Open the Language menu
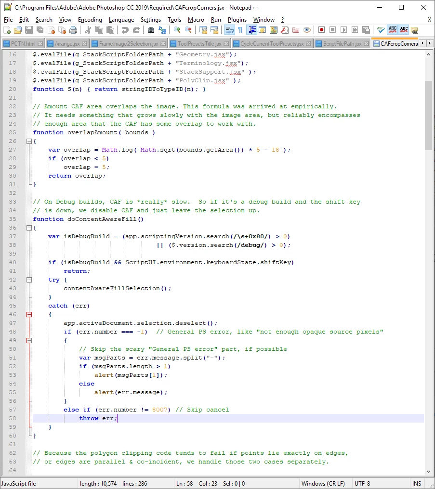Image resolution: width=435 pixels, height=489 pixels. pos(121,20)
